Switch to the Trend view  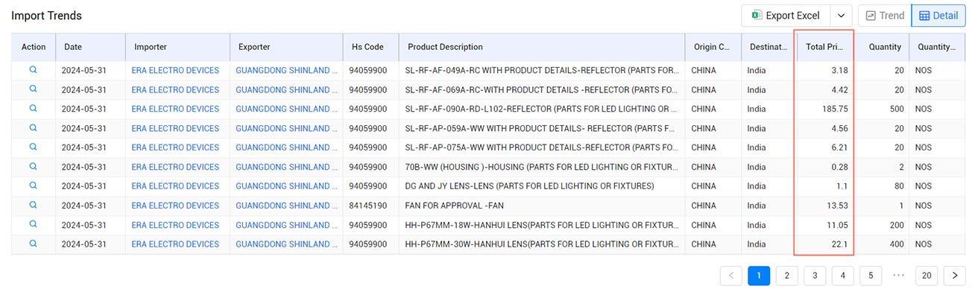coord(884,16)
